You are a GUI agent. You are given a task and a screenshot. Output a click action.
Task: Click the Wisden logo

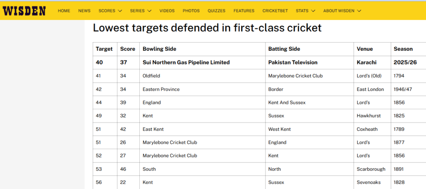pos(24,11)
